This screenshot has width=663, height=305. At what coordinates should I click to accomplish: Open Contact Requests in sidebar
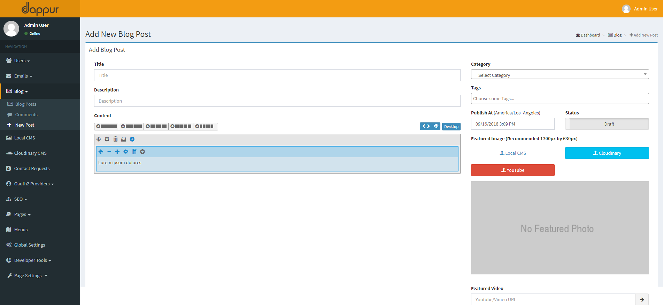[x=40, y=168]
